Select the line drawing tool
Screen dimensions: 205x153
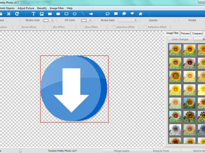[x=83, y=14]
